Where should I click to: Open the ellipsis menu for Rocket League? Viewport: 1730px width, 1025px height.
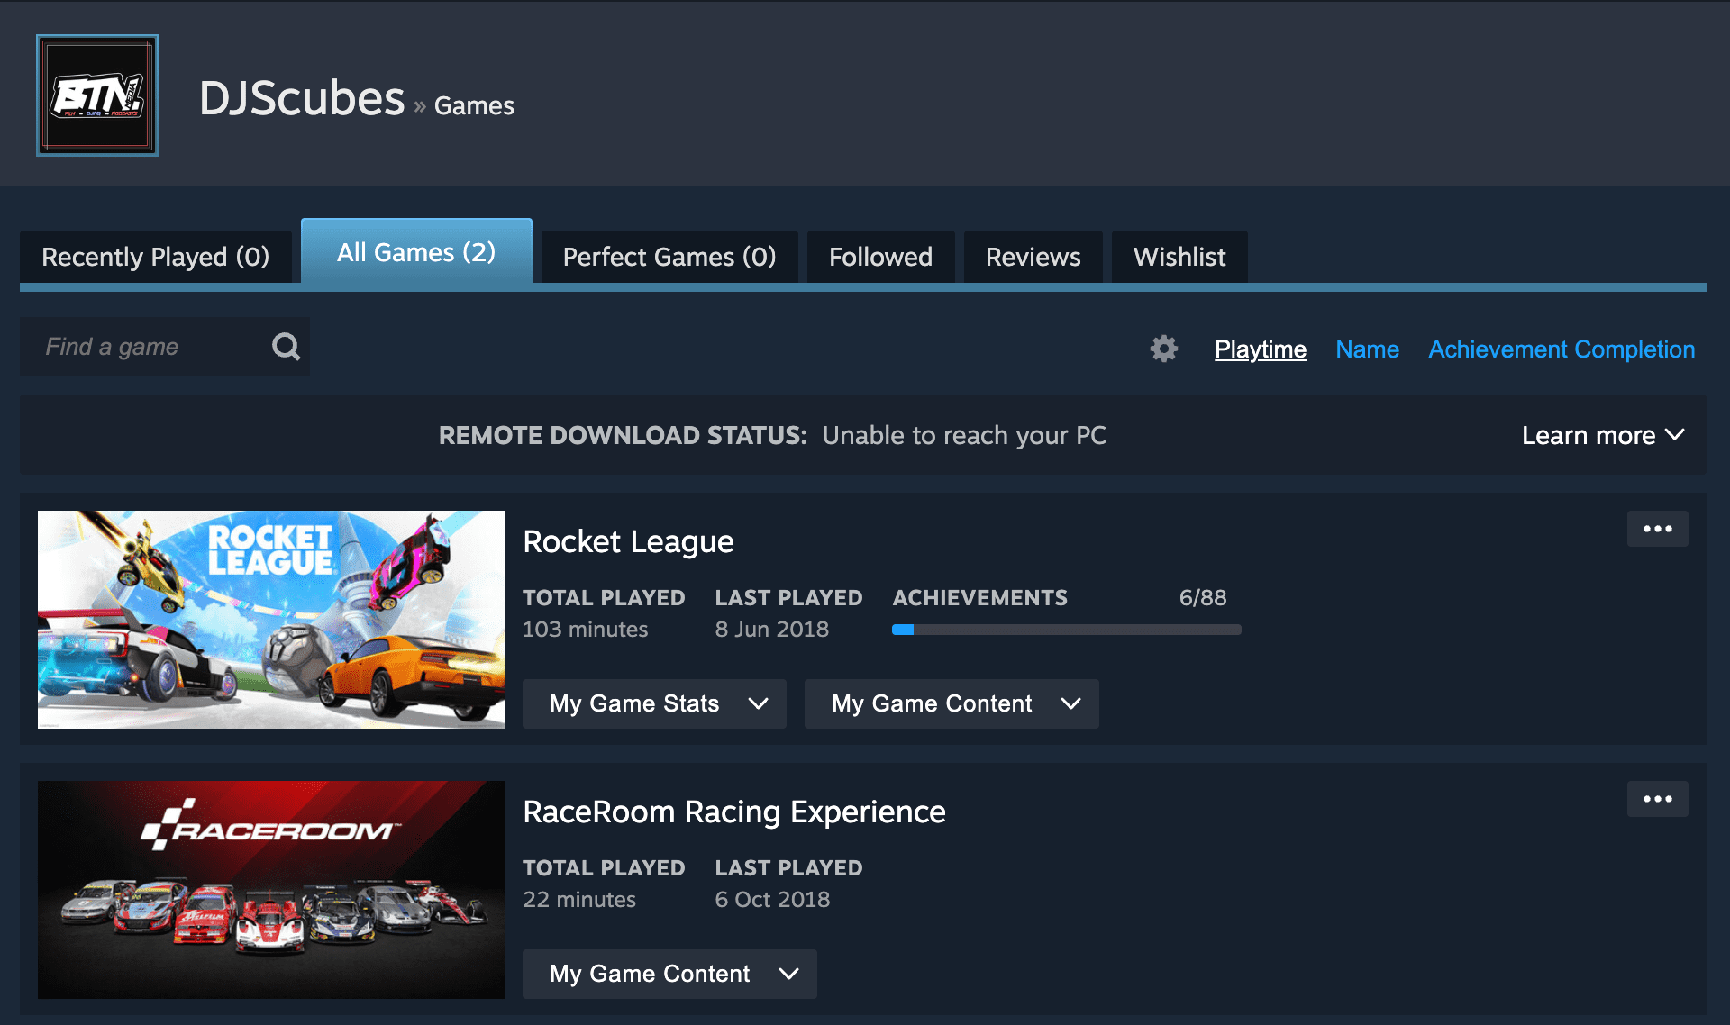(1657, 529)
